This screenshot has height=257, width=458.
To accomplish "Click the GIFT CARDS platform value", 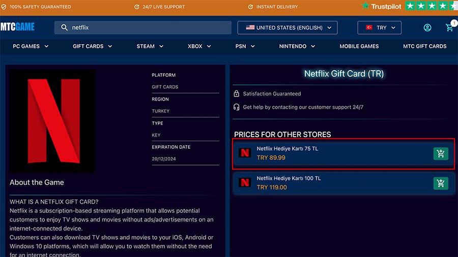I will tap(165, 87).
